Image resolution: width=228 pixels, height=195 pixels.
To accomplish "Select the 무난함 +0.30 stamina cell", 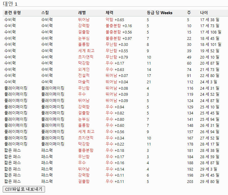I will 117,44.
